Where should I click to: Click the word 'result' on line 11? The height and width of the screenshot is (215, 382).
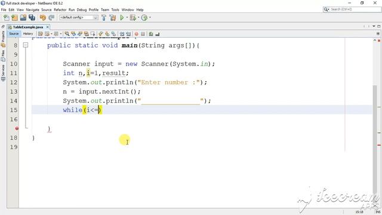coord(113,73)
